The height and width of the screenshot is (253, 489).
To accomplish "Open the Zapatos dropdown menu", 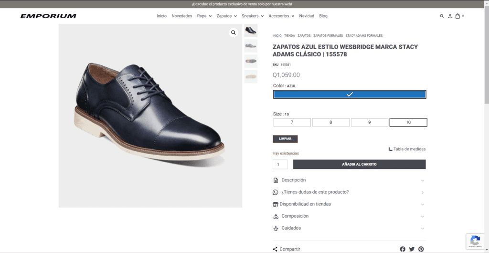I will click(x=227, y=16).
